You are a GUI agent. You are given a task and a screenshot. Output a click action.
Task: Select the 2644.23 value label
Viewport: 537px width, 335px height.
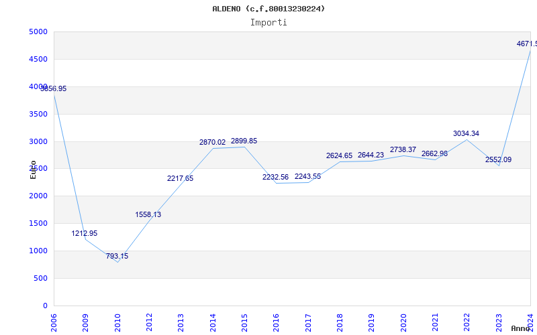(x=371, y=155)
